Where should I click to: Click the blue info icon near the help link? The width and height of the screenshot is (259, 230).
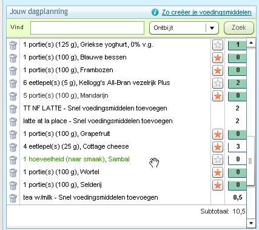point(155,12)
